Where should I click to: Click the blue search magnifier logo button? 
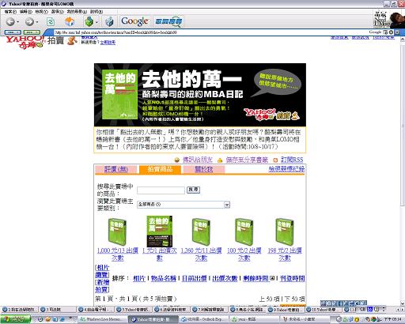[168, 21]
